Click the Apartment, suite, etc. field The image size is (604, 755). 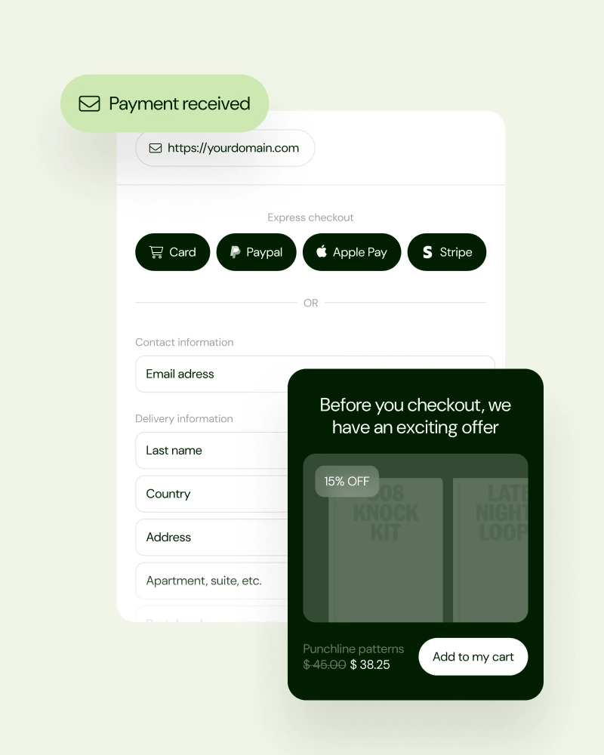[212, 581]
